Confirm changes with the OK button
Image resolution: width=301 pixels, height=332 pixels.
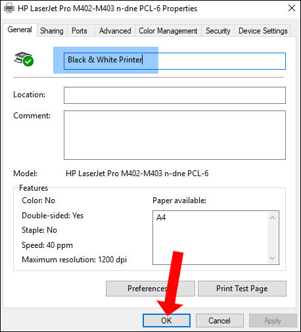[166, 321]
